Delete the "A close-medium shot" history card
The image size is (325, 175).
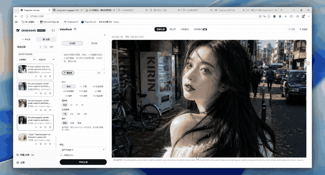(50, 76)
